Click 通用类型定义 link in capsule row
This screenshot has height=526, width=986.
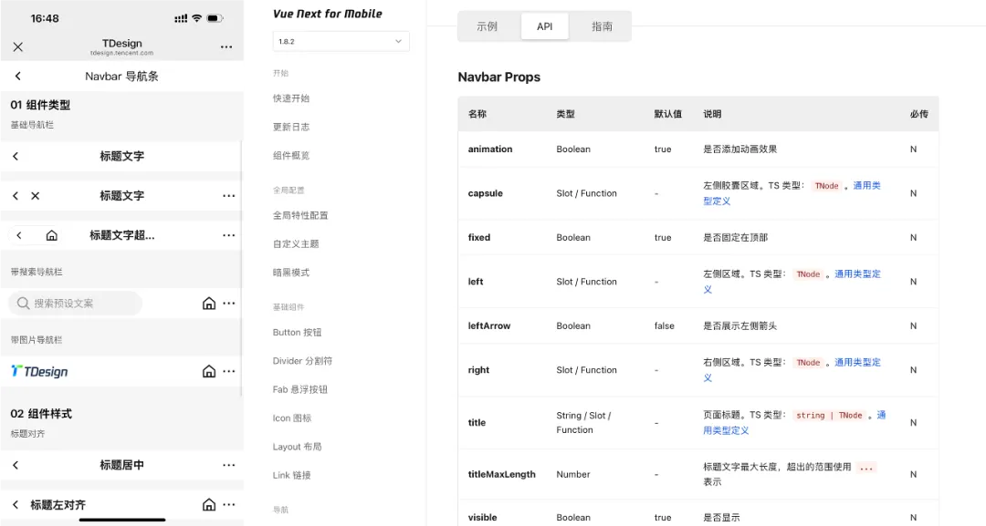[866, 186]
